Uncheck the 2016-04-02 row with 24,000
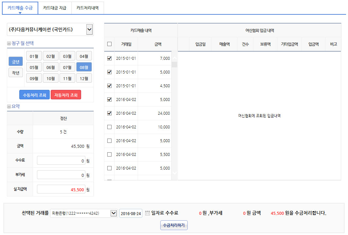The width and height of the screenshot is (348, 235). (110, 113)
